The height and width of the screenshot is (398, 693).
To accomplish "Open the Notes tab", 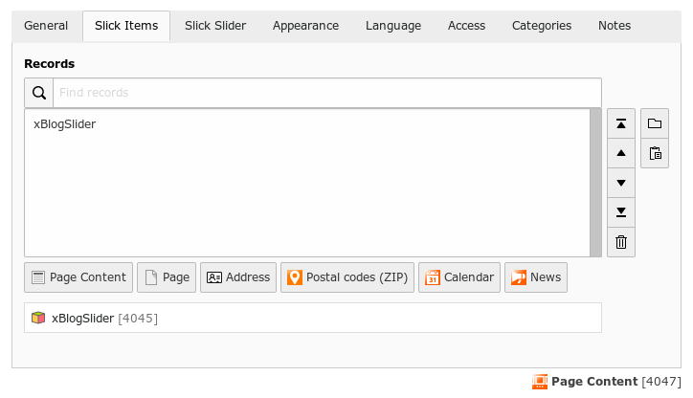I will point(615,26).
